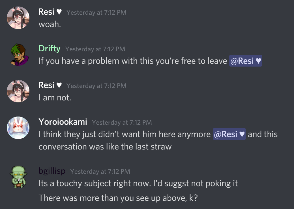Open Drifty's profile avatar

18,54
